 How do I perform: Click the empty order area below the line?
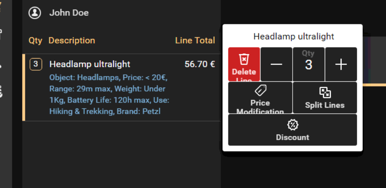[122, 155]
